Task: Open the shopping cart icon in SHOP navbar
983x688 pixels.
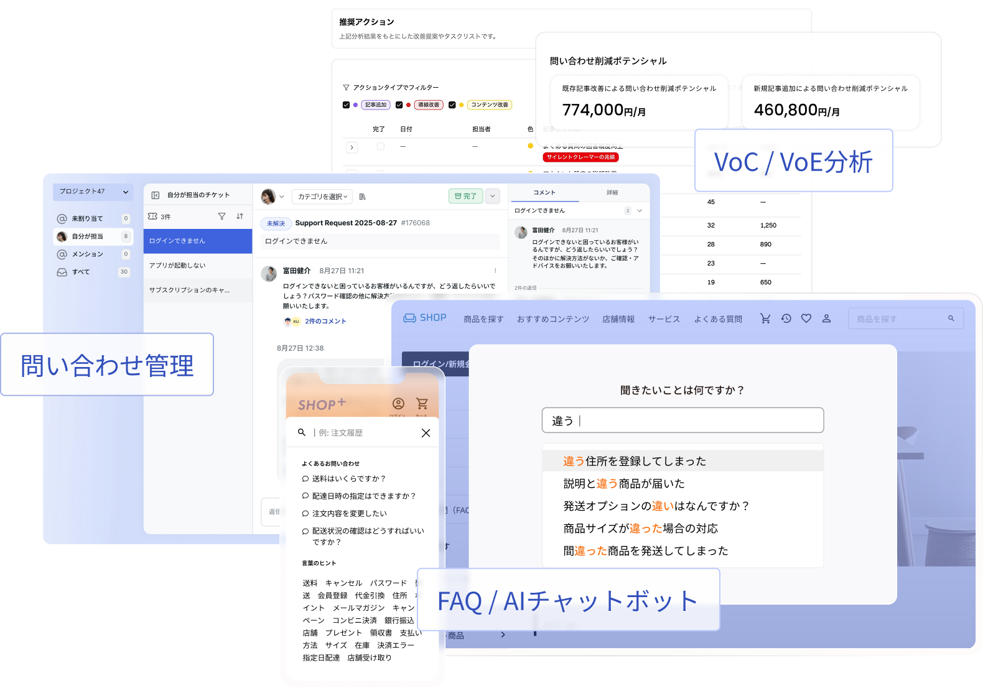Action: pos(765,318)
